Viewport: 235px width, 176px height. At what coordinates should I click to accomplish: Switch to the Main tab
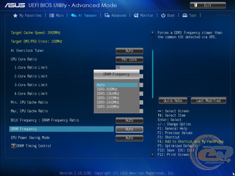click(59, 15)
